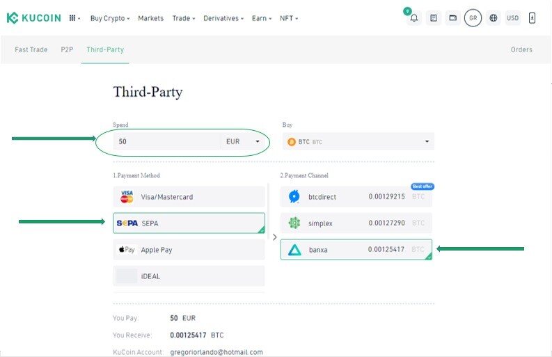This screenshot has width=552, height=357.
Task: Select iDEAL payment method
Action: [189, 276]
